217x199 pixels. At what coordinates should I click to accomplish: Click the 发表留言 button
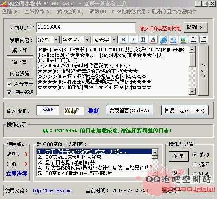click(129, 110)
